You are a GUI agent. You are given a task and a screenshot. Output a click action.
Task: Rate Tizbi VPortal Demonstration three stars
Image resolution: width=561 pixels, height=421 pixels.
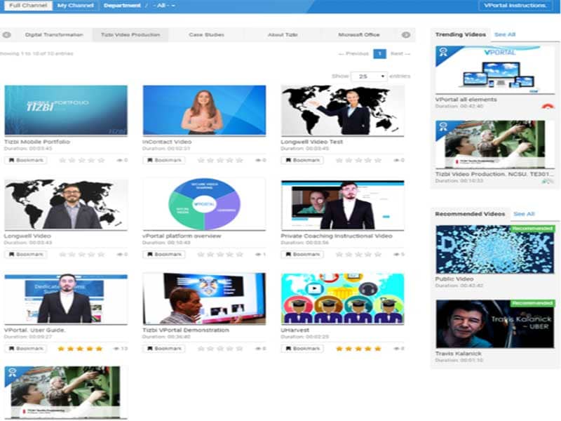pyautogui.click(x=220, y=348)
